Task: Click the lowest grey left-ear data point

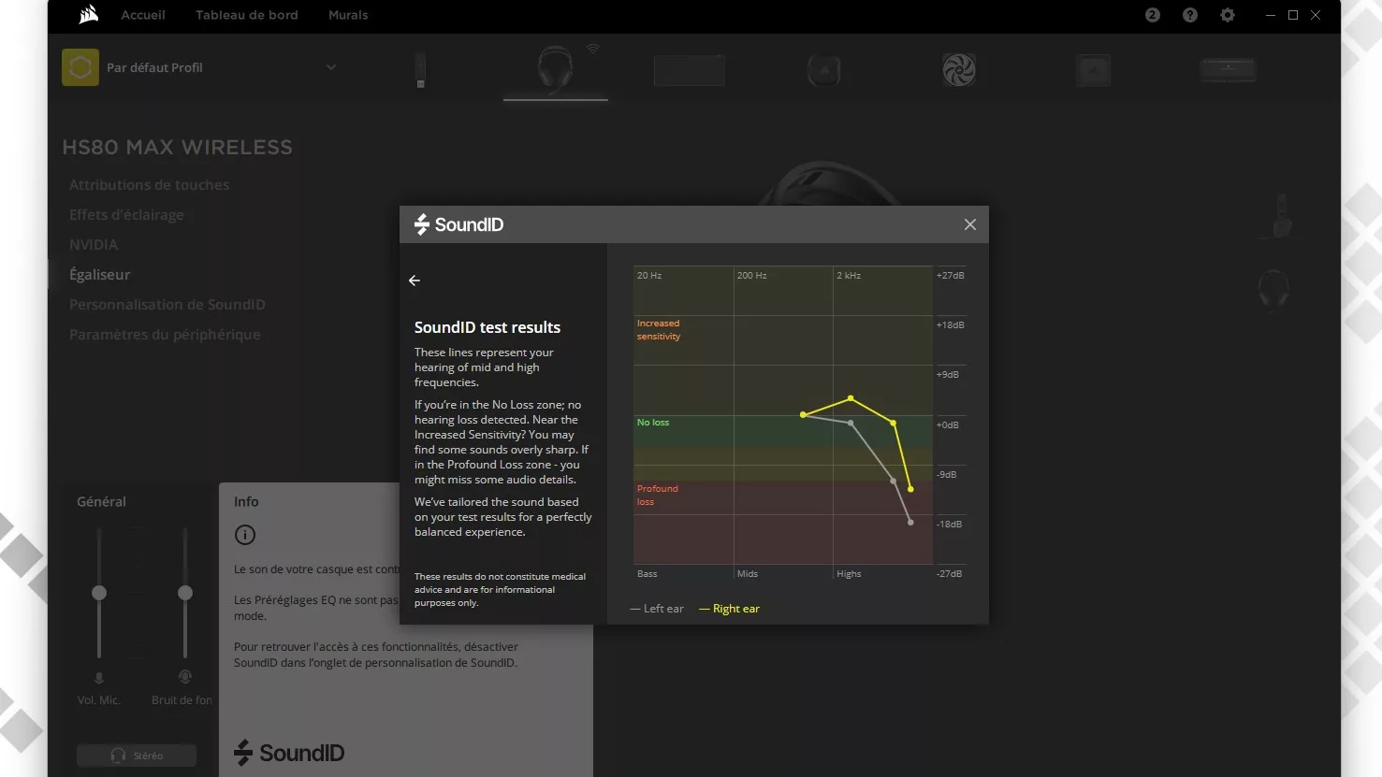Action: tap(910, 523)
